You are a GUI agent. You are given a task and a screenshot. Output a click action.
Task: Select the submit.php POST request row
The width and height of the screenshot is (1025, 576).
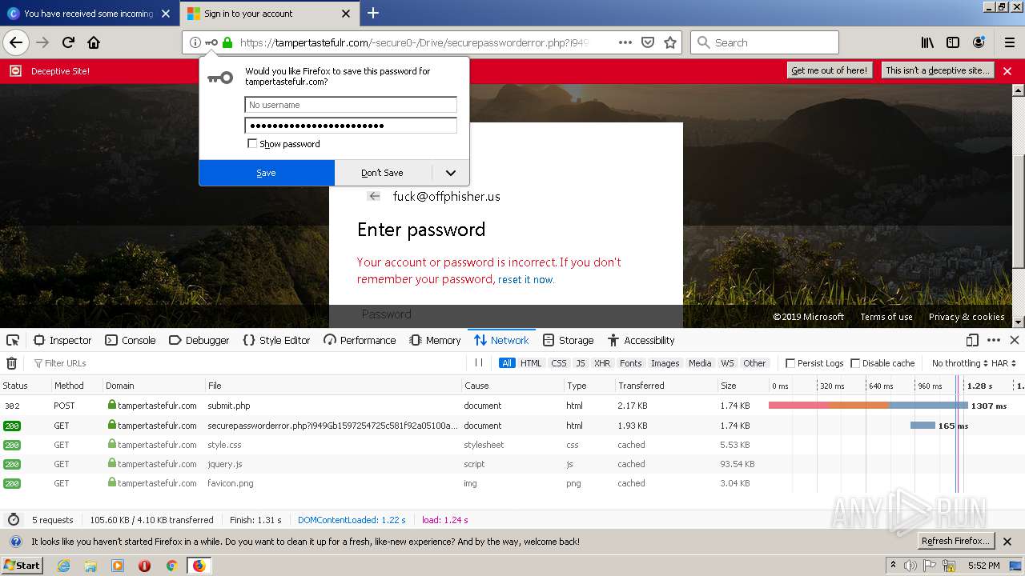tap(512, 406)
